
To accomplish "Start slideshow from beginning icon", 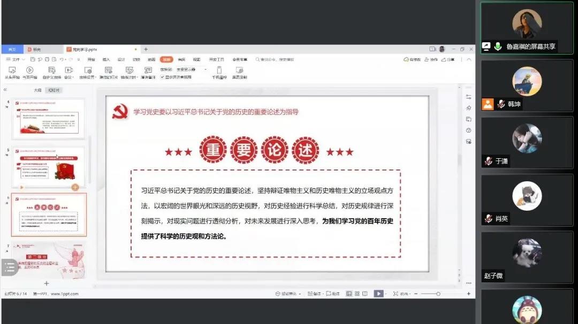I will pyautogui.click(x=12, y=70).
